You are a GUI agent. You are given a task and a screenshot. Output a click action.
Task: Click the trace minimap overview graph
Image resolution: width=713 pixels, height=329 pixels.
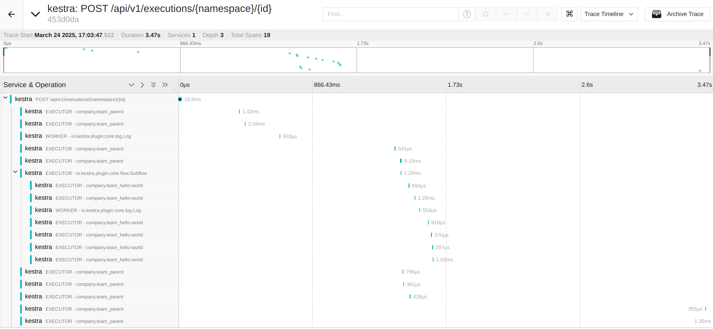pyautogui.click(x=356, y=60)
